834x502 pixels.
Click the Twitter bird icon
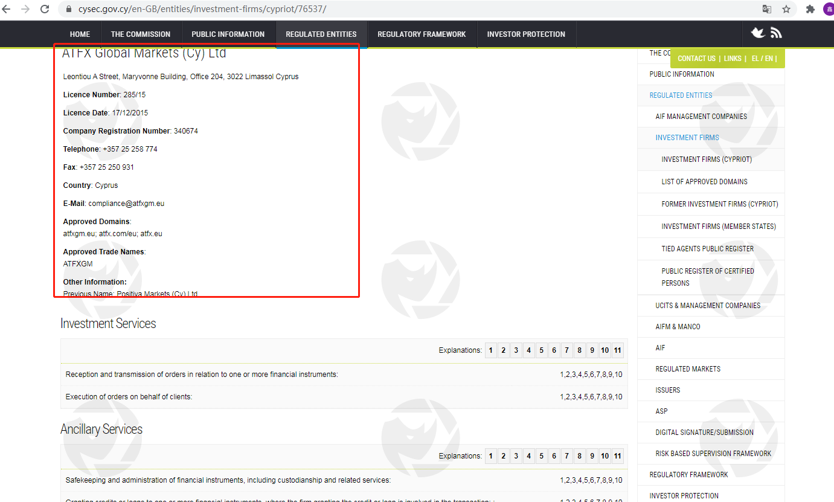point(757,33)
